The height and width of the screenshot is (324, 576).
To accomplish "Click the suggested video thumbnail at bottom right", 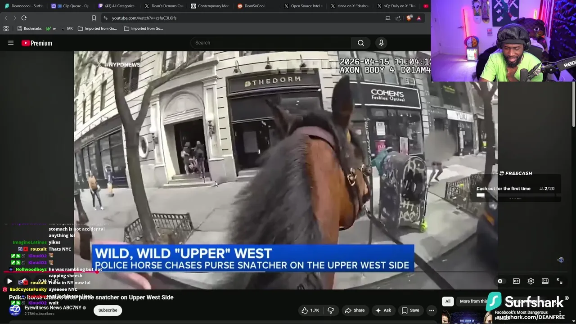I will pos(466,317).
